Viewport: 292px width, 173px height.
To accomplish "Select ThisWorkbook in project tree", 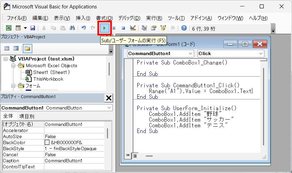I will click(48, 79).
